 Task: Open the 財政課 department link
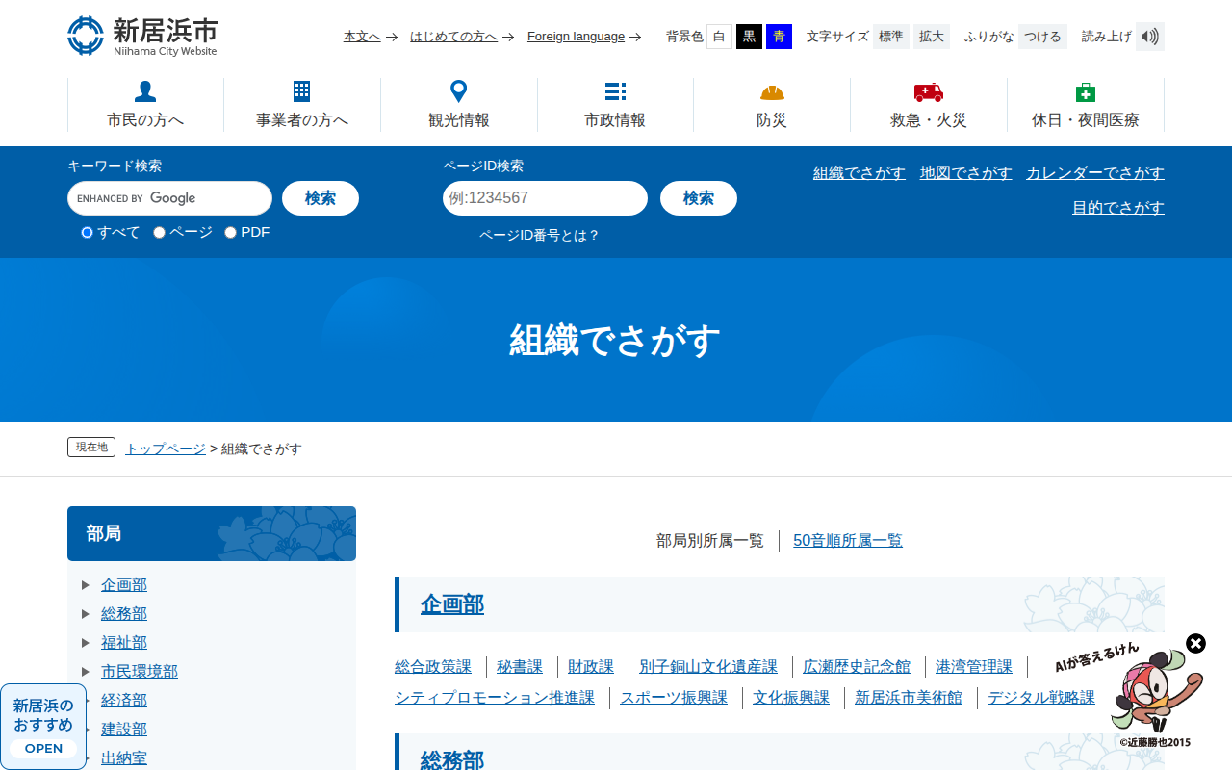(x=588, y=666)
